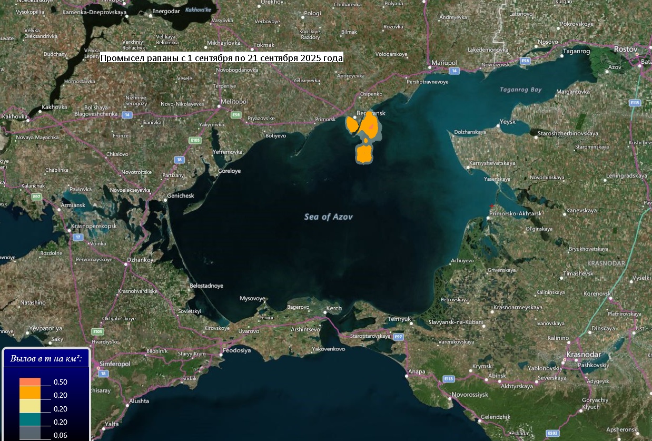Image resolution: width=652 pixels, height=441 pixels.
Task: Click the Kerch city marker dot
Action: 326,312
